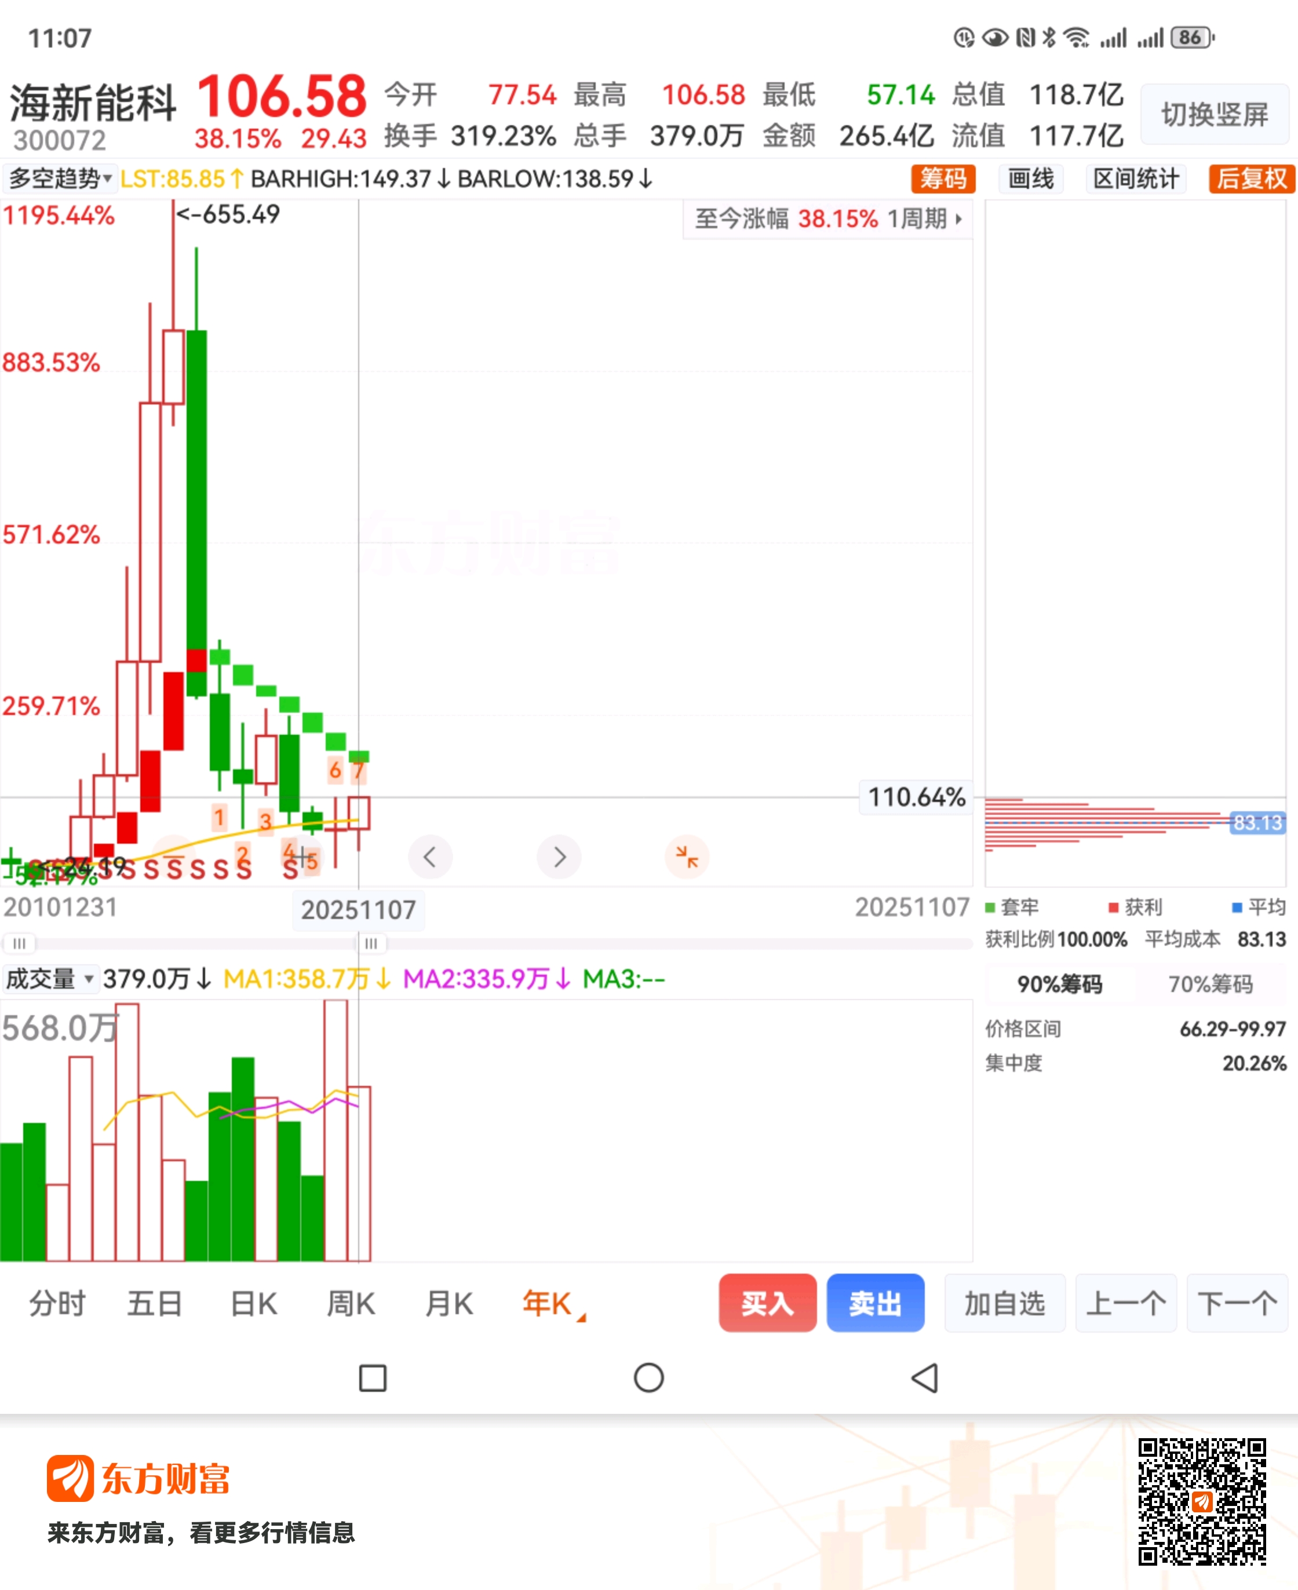Tap the QR code image
Image resolution: width=1298 pixels, height=1590 pixels.
[1202, 1502]
